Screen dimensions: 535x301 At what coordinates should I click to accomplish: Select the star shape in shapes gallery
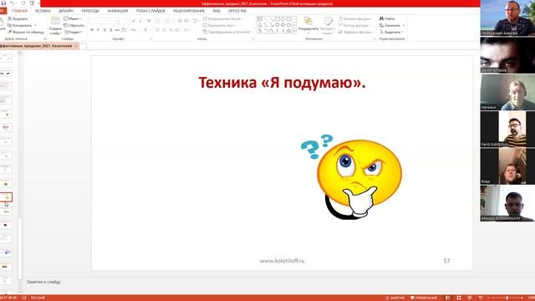[288, 31]
